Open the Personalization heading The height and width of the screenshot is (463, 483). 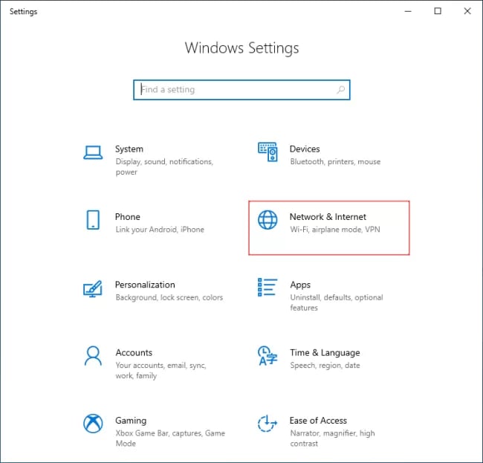[145, 285]
